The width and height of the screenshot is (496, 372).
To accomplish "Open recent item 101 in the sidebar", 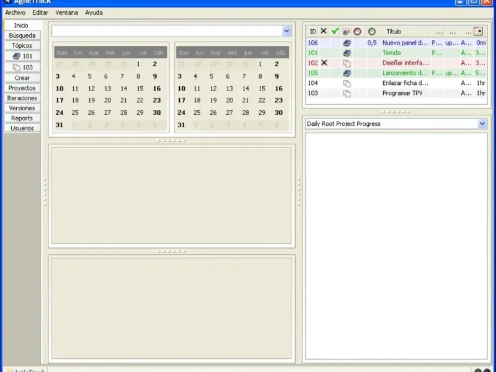I will (x=22, y=56).
